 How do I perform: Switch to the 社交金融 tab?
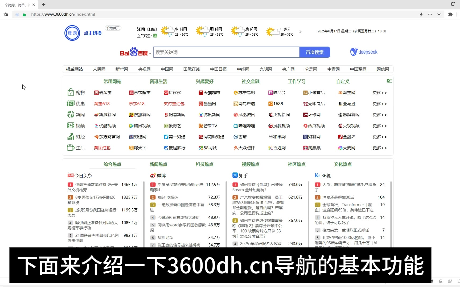[250, 81]
